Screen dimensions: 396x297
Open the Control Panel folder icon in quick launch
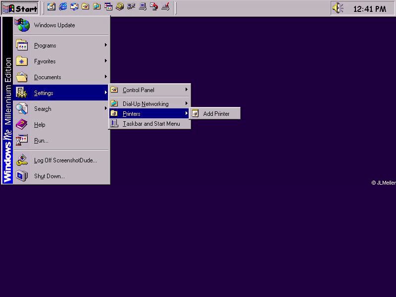click(x=85, y=7)
